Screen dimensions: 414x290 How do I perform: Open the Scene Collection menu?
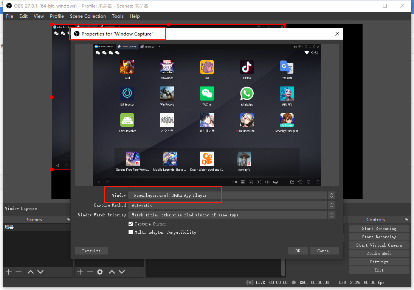88,16
